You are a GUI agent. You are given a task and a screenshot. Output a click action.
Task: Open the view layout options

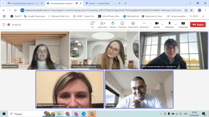click(133, 24)
